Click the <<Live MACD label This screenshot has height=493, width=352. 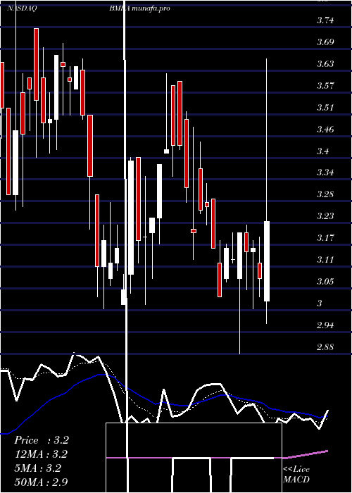(x=296, y=475)
